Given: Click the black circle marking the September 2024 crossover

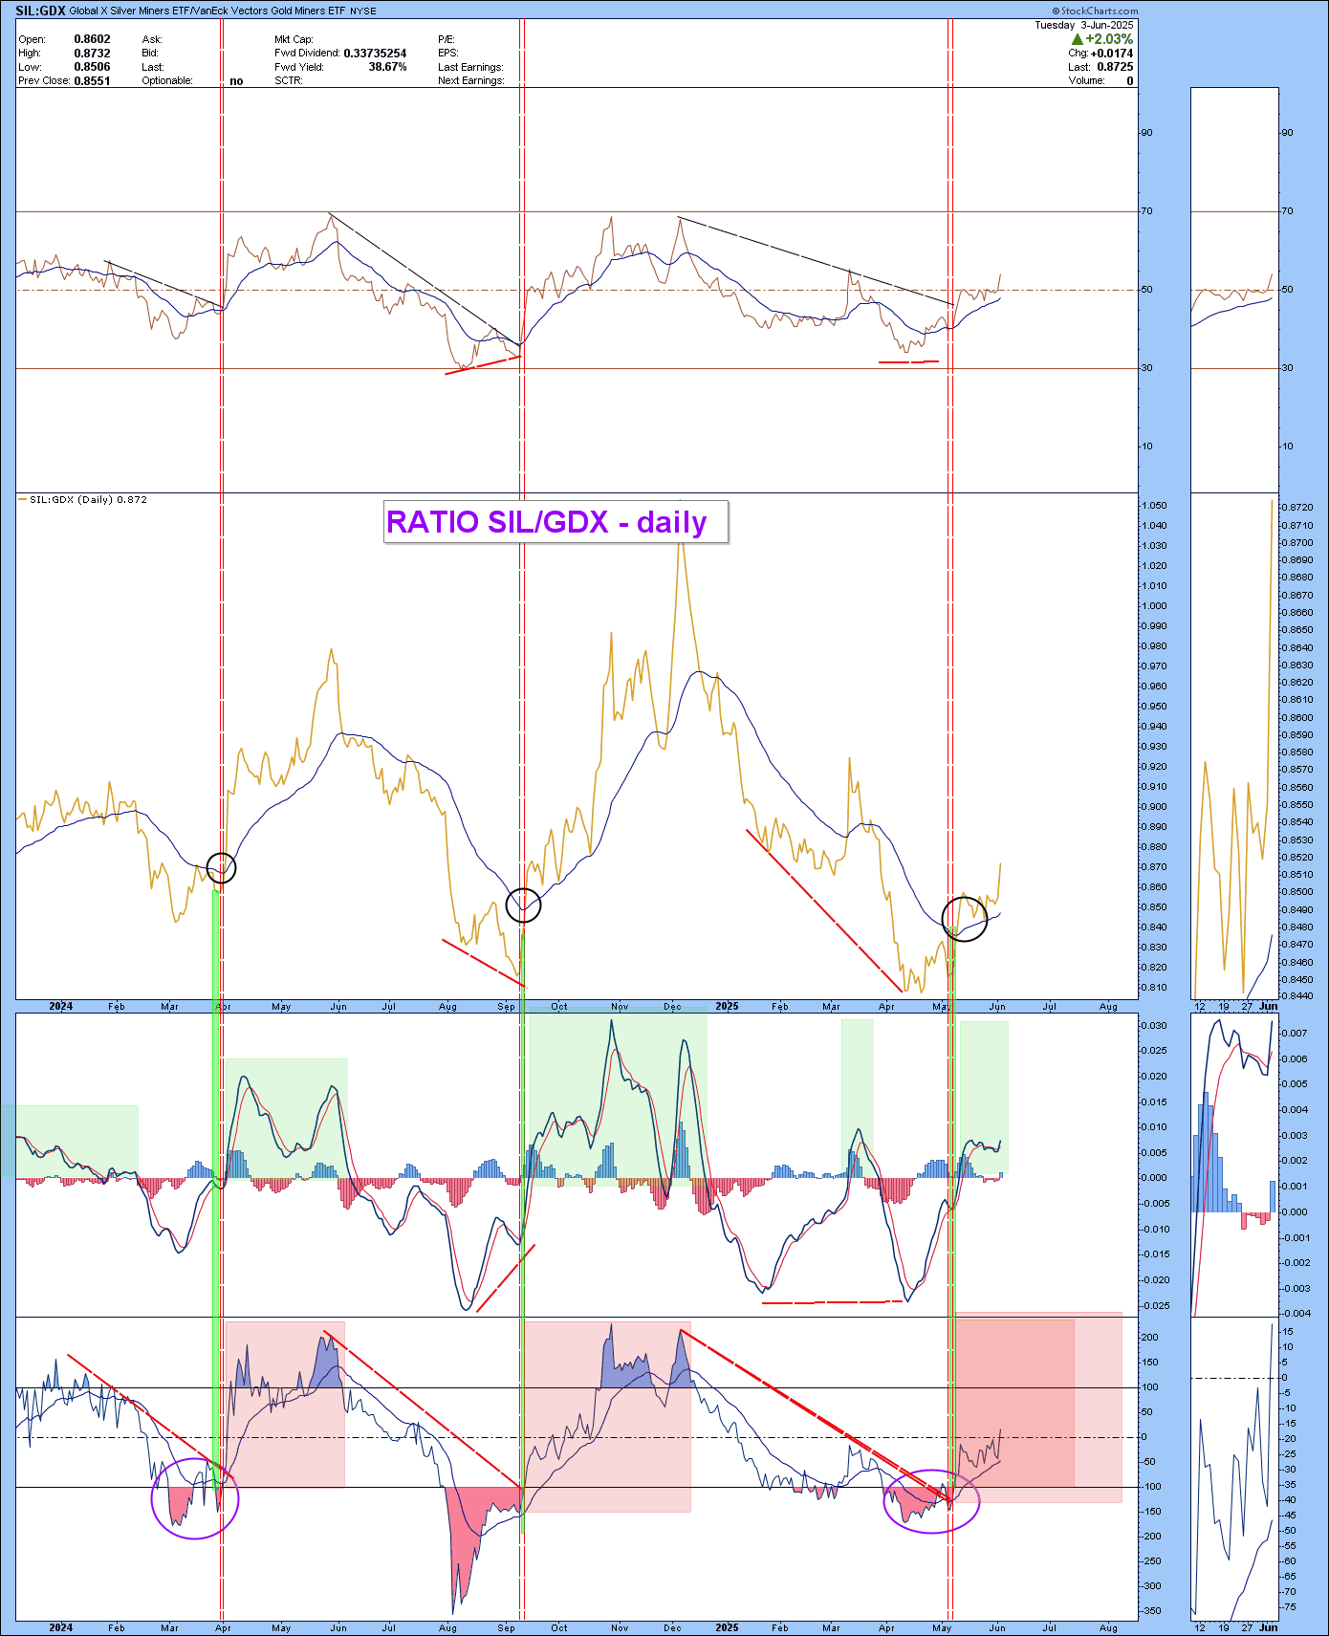Looking at the screenshot, I should click(523, 905).
